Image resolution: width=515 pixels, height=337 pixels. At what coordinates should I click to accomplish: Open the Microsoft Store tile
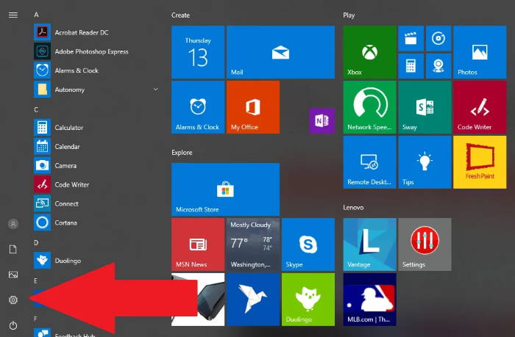click(x=225, y=189)
